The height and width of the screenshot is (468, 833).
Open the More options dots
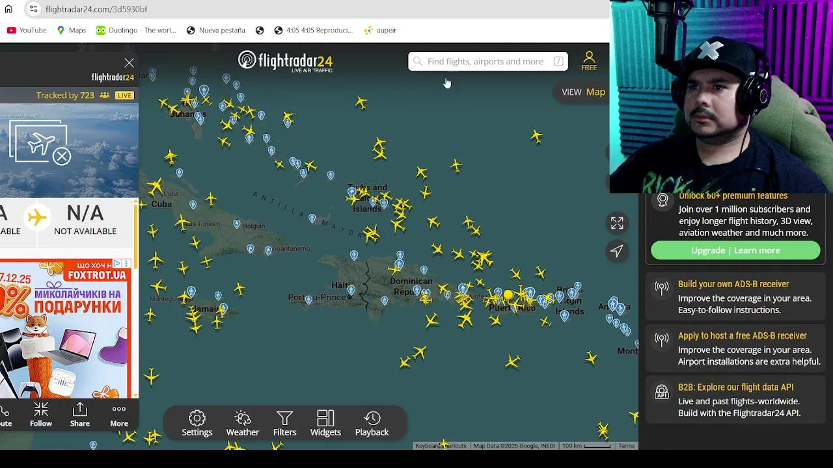click(118, 409)
